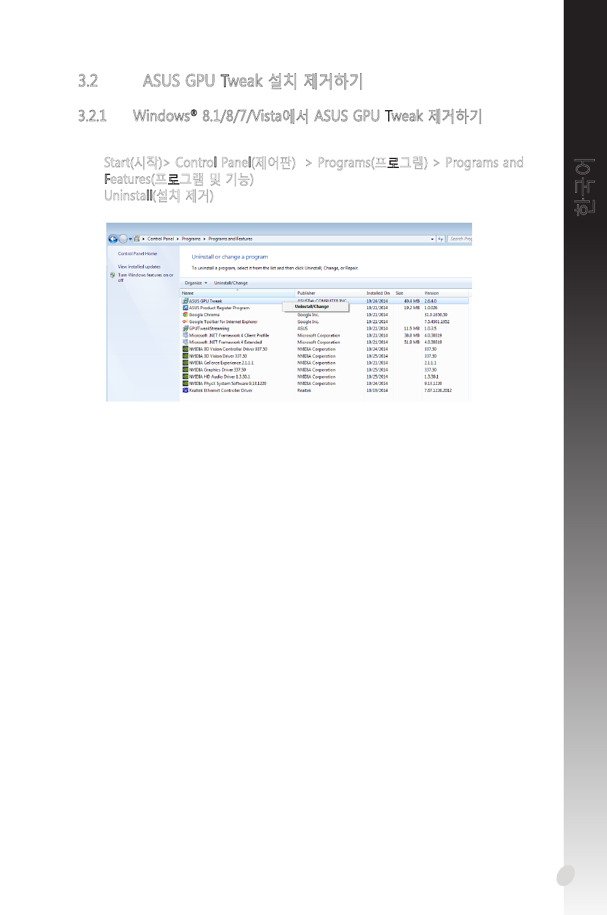
Task: Select Control Panel in the breadcrumb
Action: (160, 239)
